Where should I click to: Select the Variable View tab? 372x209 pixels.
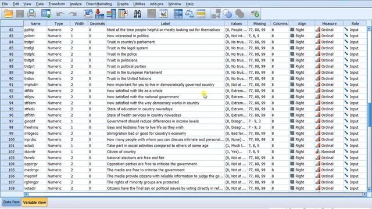(34, 203)
